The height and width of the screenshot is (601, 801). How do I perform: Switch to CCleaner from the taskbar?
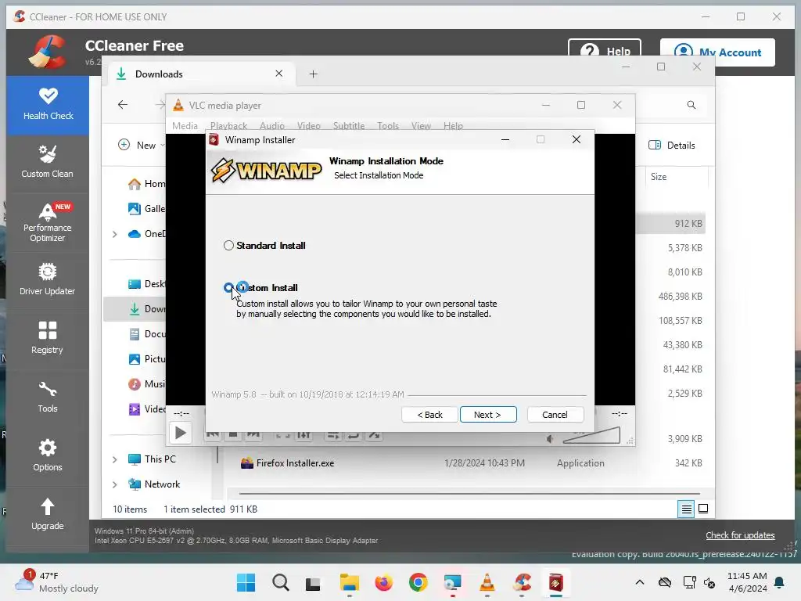(522, 582)
